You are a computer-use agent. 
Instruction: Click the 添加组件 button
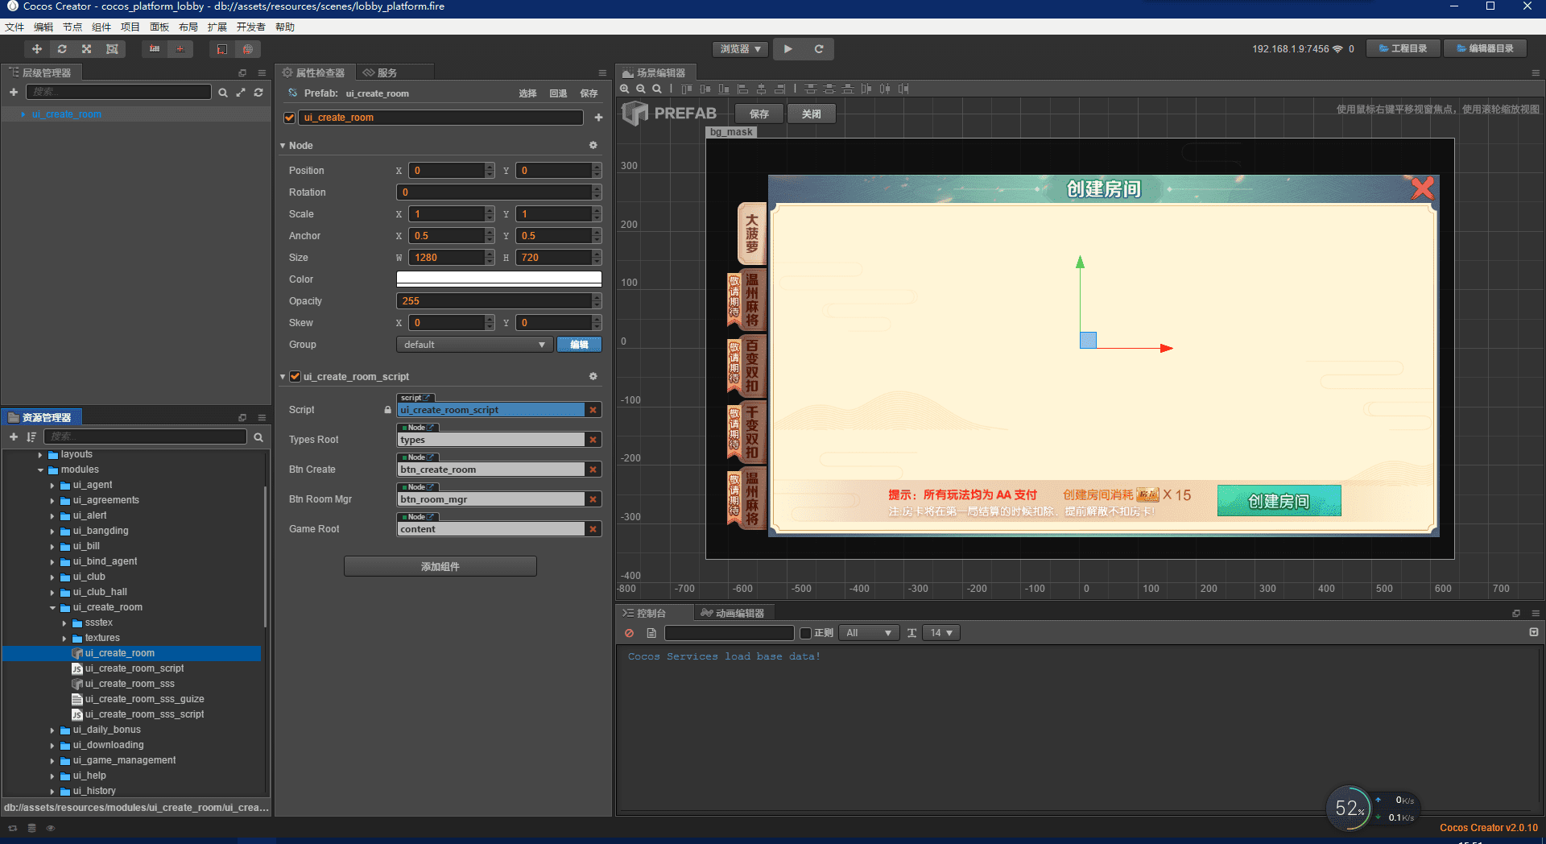440,566
